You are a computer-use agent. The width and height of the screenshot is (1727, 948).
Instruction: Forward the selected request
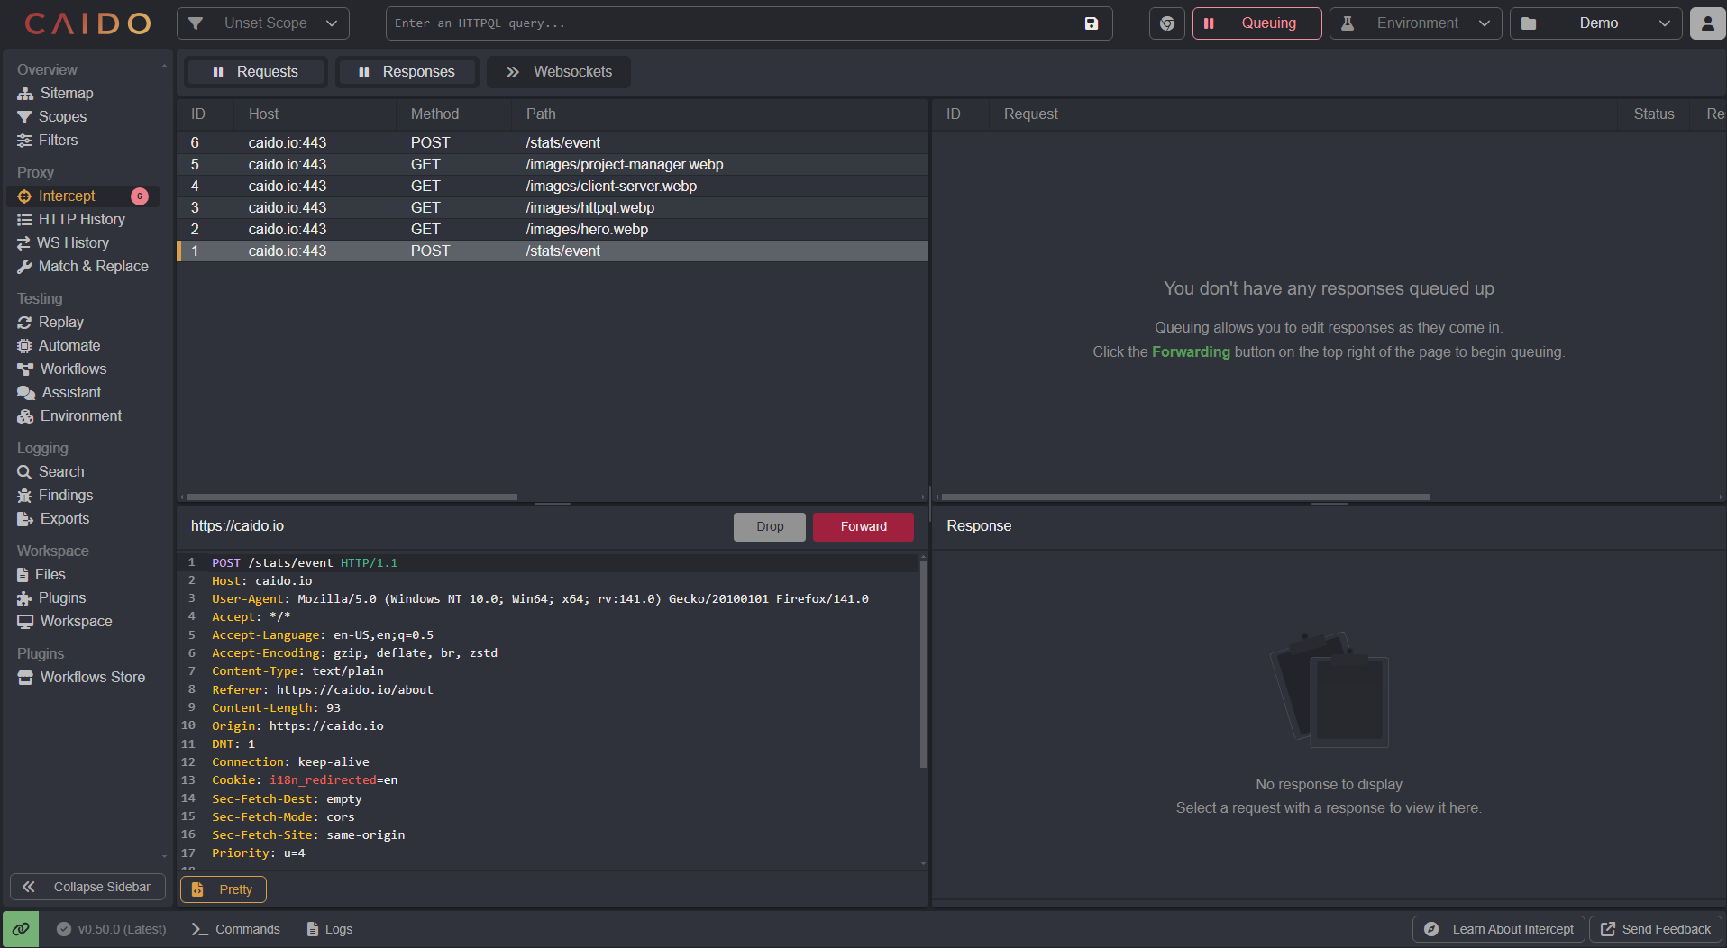tap(862, 526)
